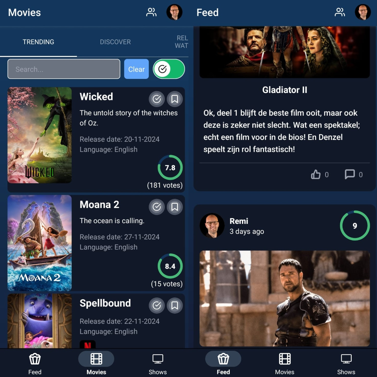
Task: Click Spellbound release date 22-11-2024
Action: point(120,321)
